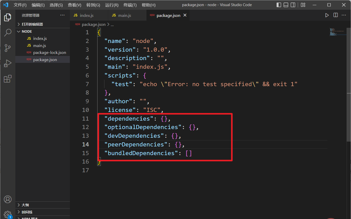Click the 资源管理器 panel title
Viewport: 351px width, 219px height.
coord(31,15)
